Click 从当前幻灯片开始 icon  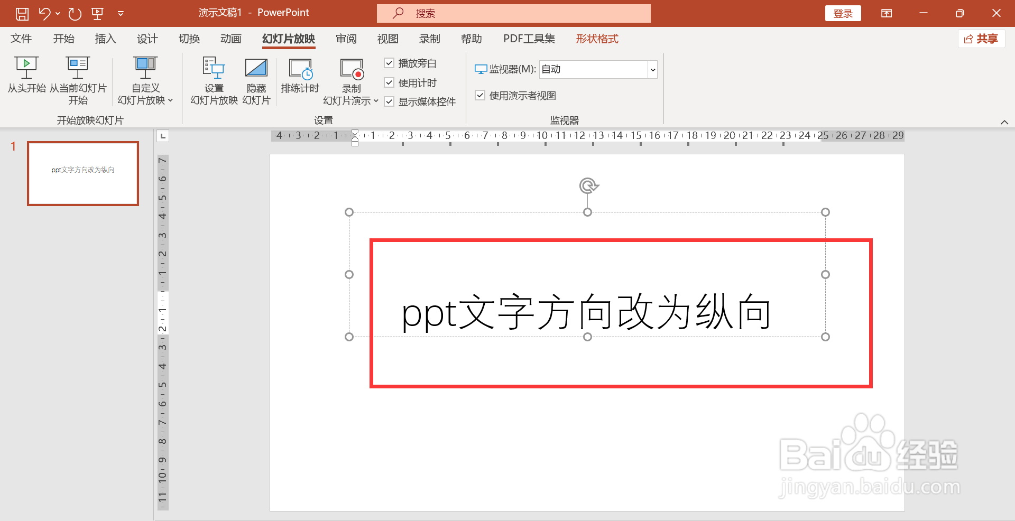pos(78,80)
